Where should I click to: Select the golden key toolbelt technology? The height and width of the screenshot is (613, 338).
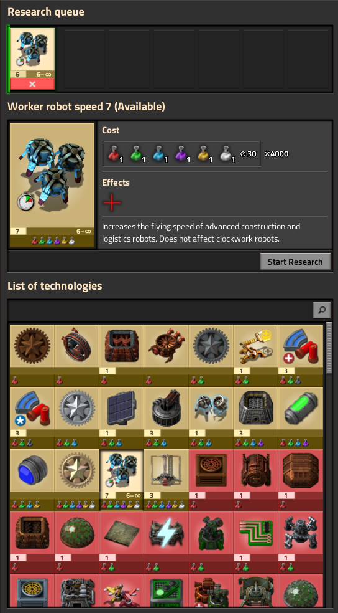[x=256, y=355]
